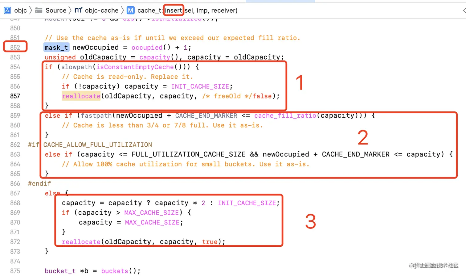Viewport: 466px width, 276px height.
Task: Click the chevron after objc breadcrumb
Action: [31, 10]
